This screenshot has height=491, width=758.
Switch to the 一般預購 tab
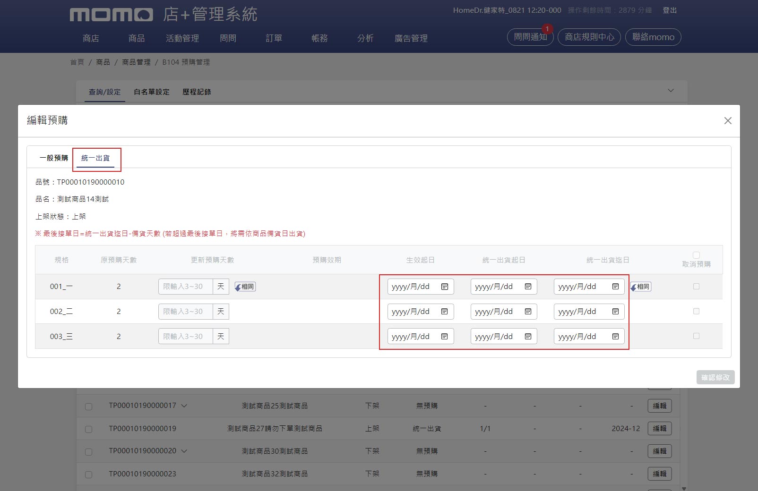pos(54,158)
